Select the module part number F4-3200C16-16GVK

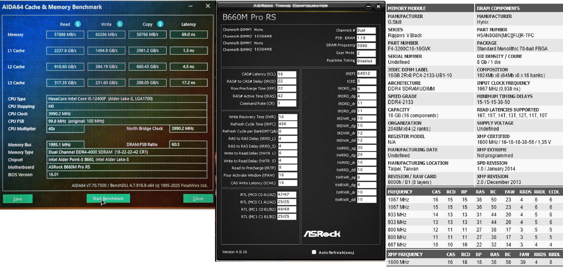[410, 49]
